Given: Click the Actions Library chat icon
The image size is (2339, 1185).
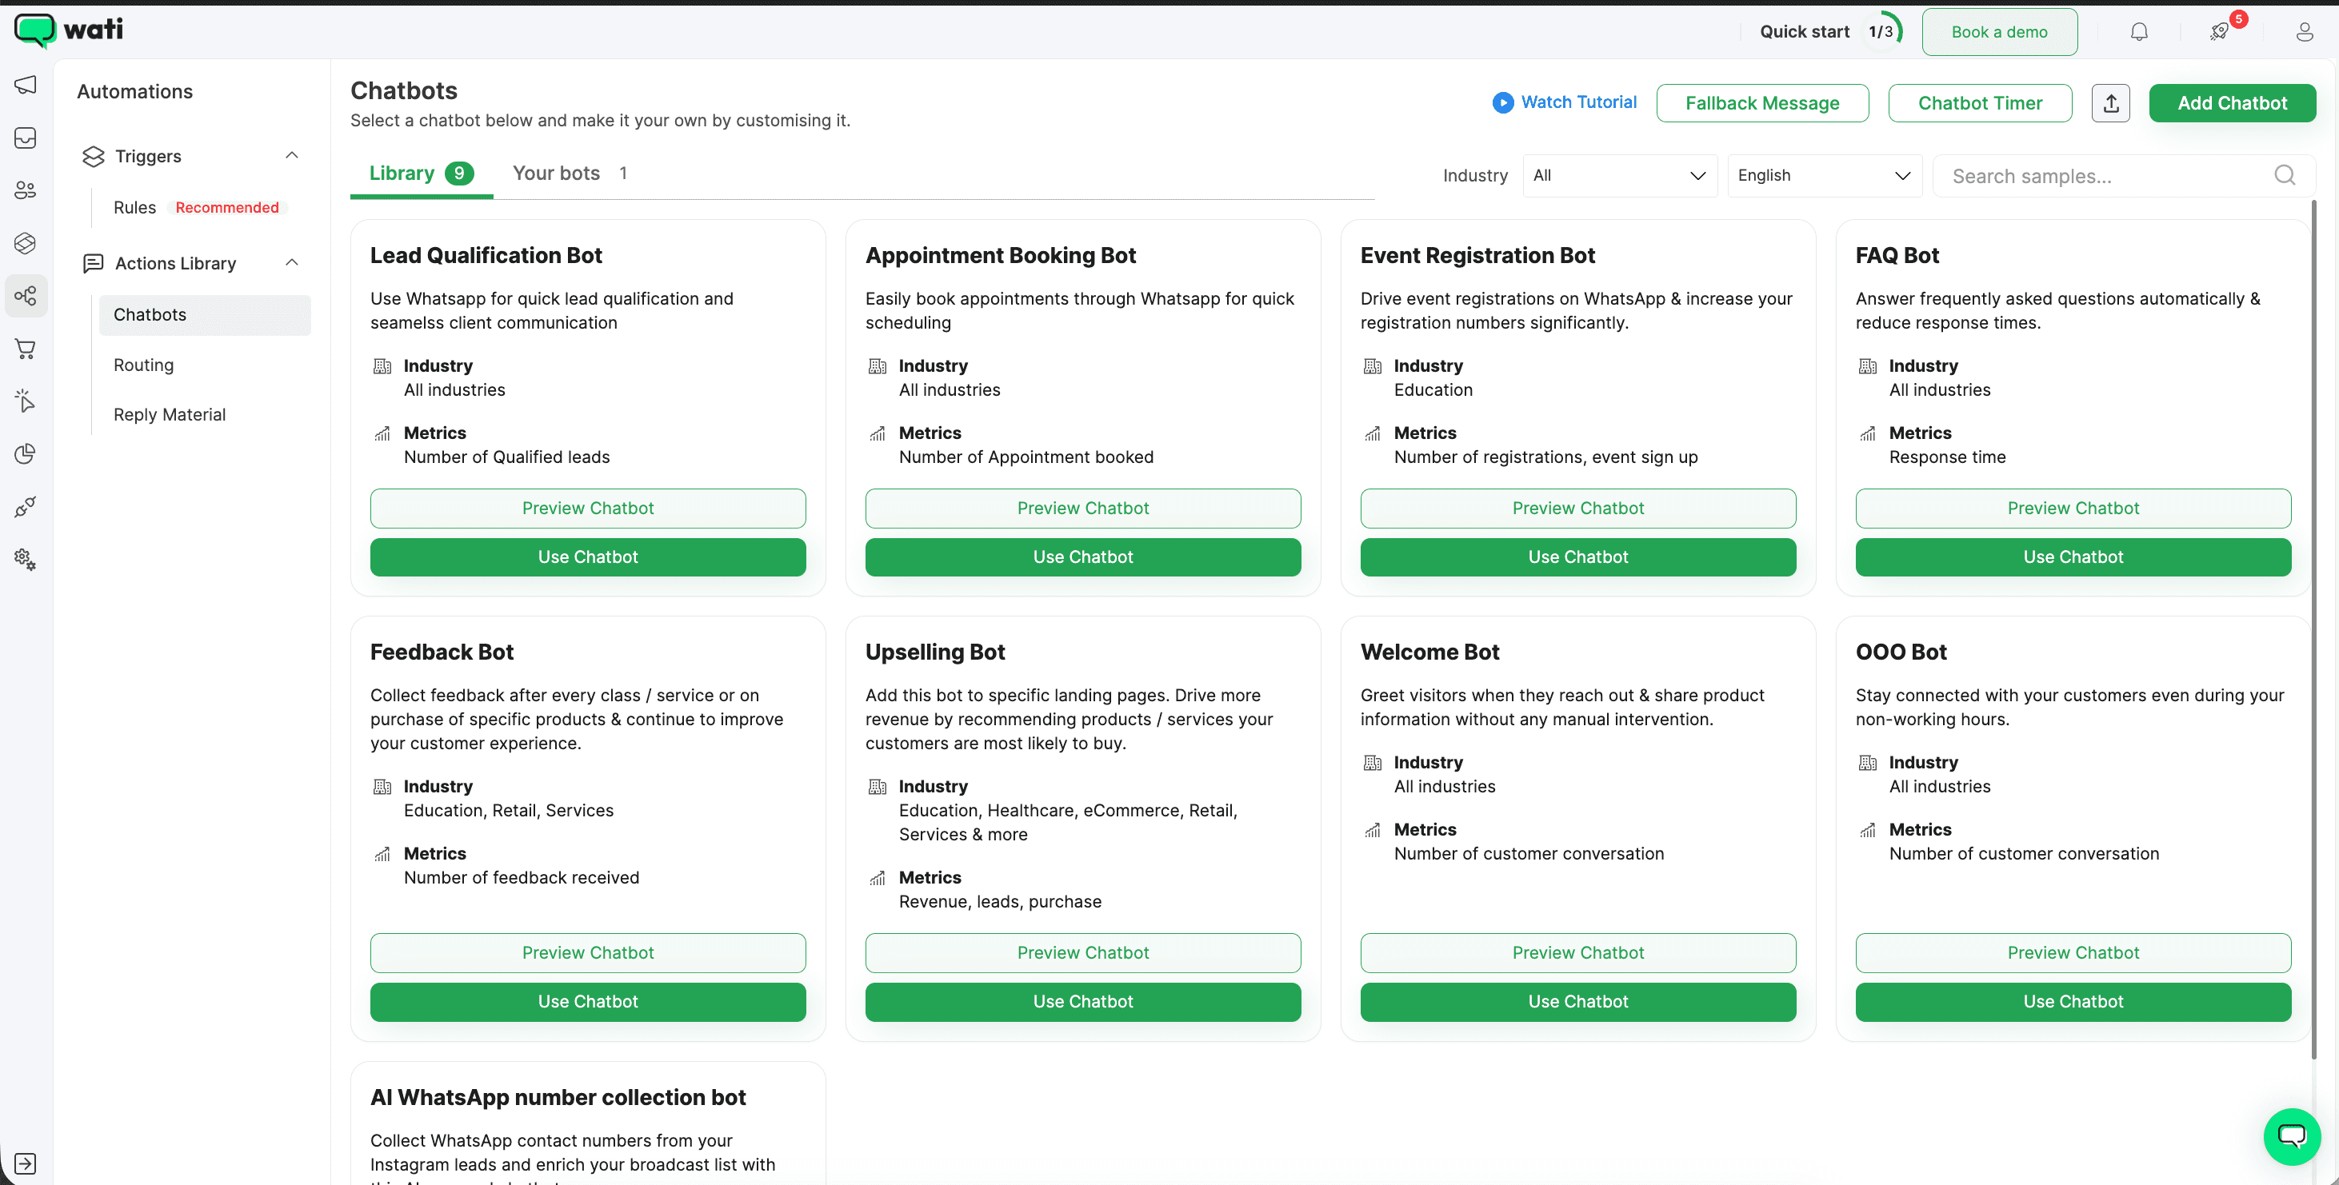Looking at the screenshot, I should pos(94,263).
